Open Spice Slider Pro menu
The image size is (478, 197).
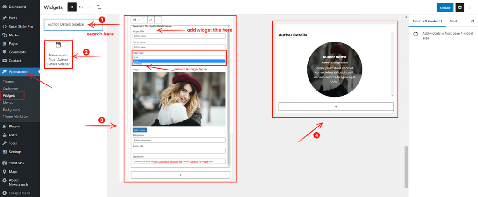[20, 27]
